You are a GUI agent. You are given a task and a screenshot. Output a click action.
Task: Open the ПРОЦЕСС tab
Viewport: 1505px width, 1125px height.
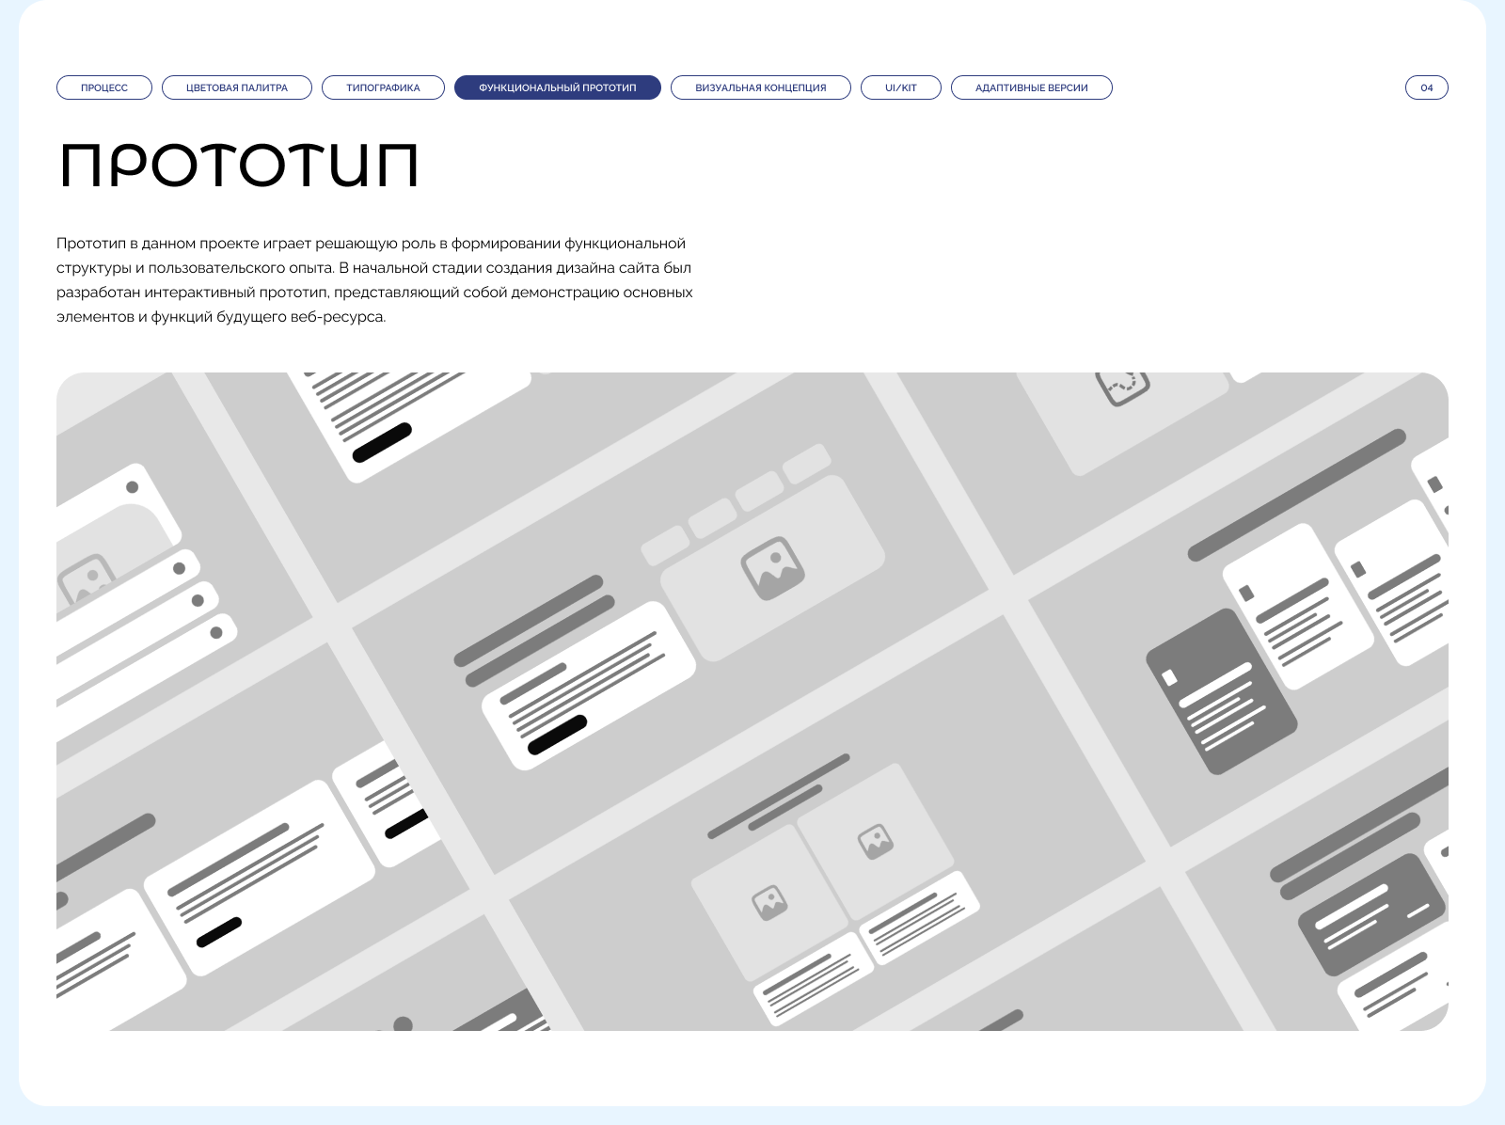coord(104,87)
